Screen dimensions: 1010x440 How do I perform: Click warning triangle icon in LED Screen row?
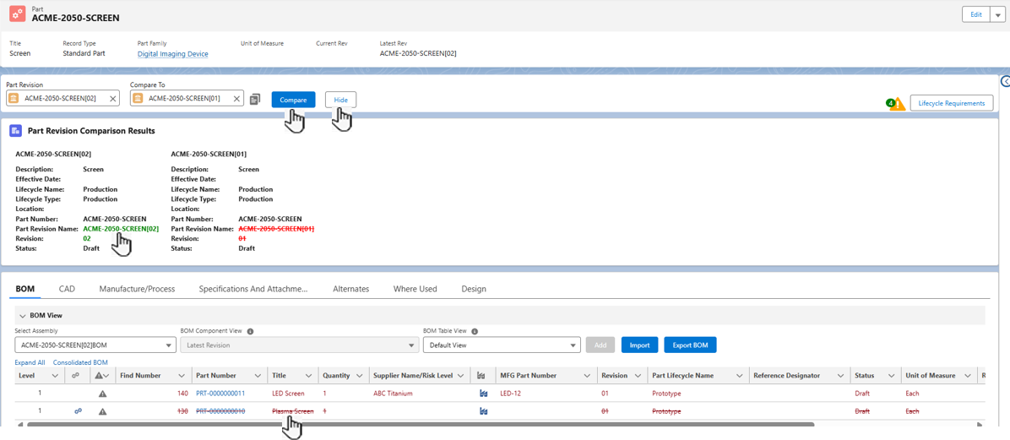click(x=102, y=394)
